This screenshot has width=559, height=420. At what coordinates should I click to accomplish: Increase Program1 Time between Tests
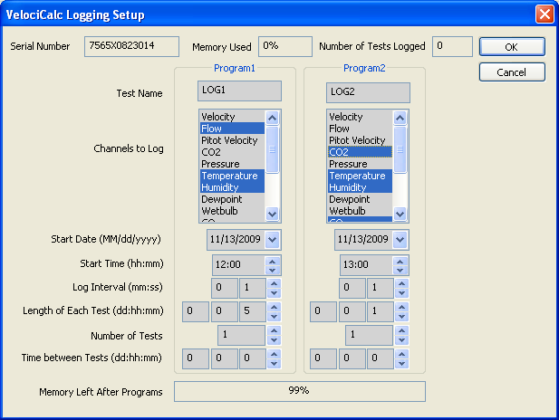(274, 355)
